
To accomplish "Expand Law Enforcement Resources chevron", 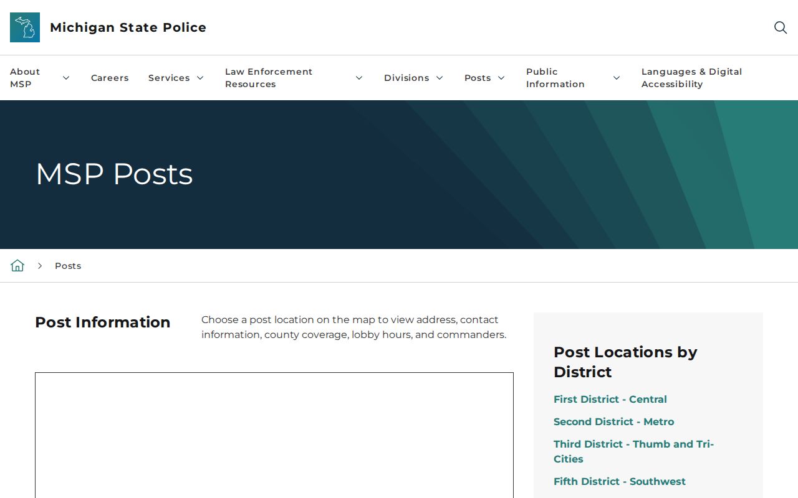I will [359, 78].
